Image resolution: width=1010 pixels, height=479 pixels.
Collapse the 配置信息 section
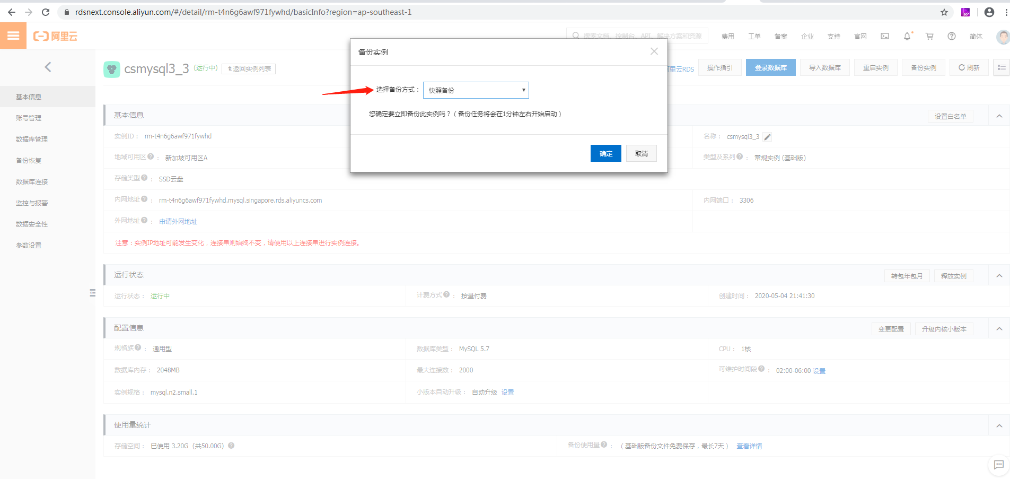point(999,328)
